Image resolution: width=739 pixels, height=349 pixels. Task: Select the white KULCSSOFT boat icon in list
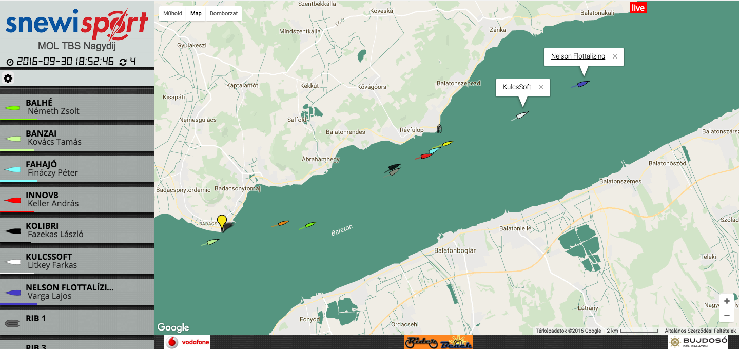pyautogui.click(x=11, y=262)
